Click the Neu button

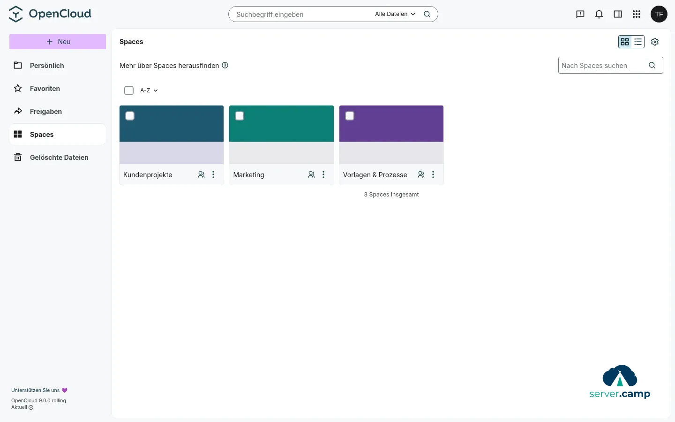point(58,42)
